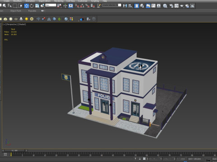
Task: Open the Modifiers menu
Action: (x=17, y=1)
